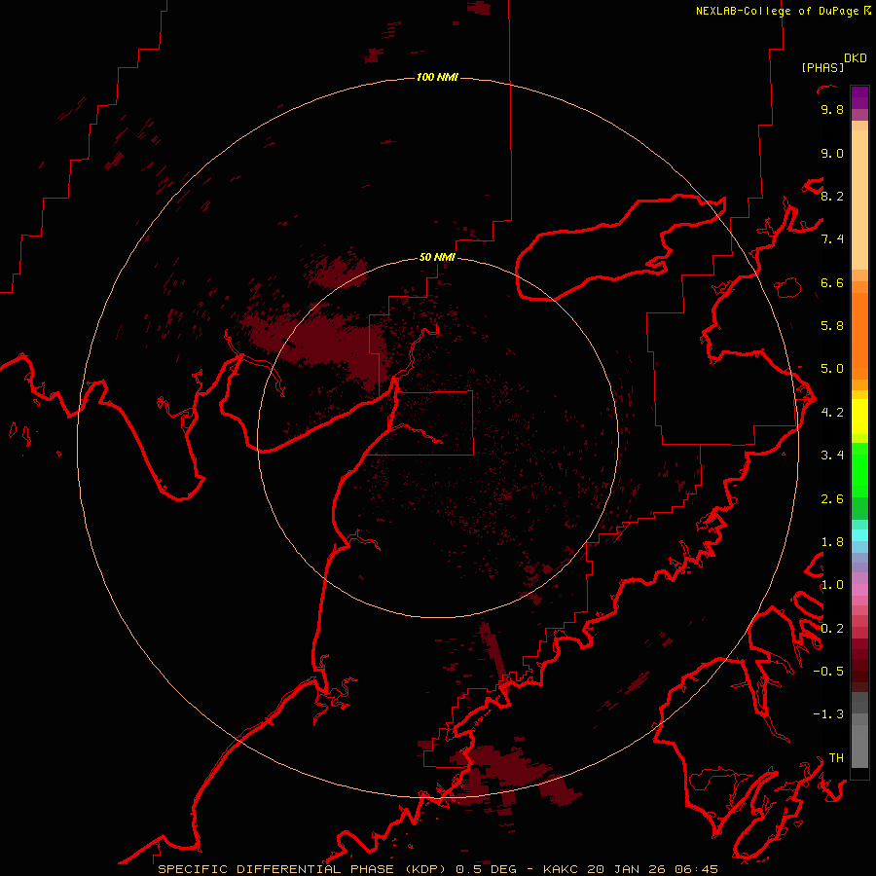Screen dimensions: 876x876
Task: Click the [PHAS] units label
Action: [822, 68]
